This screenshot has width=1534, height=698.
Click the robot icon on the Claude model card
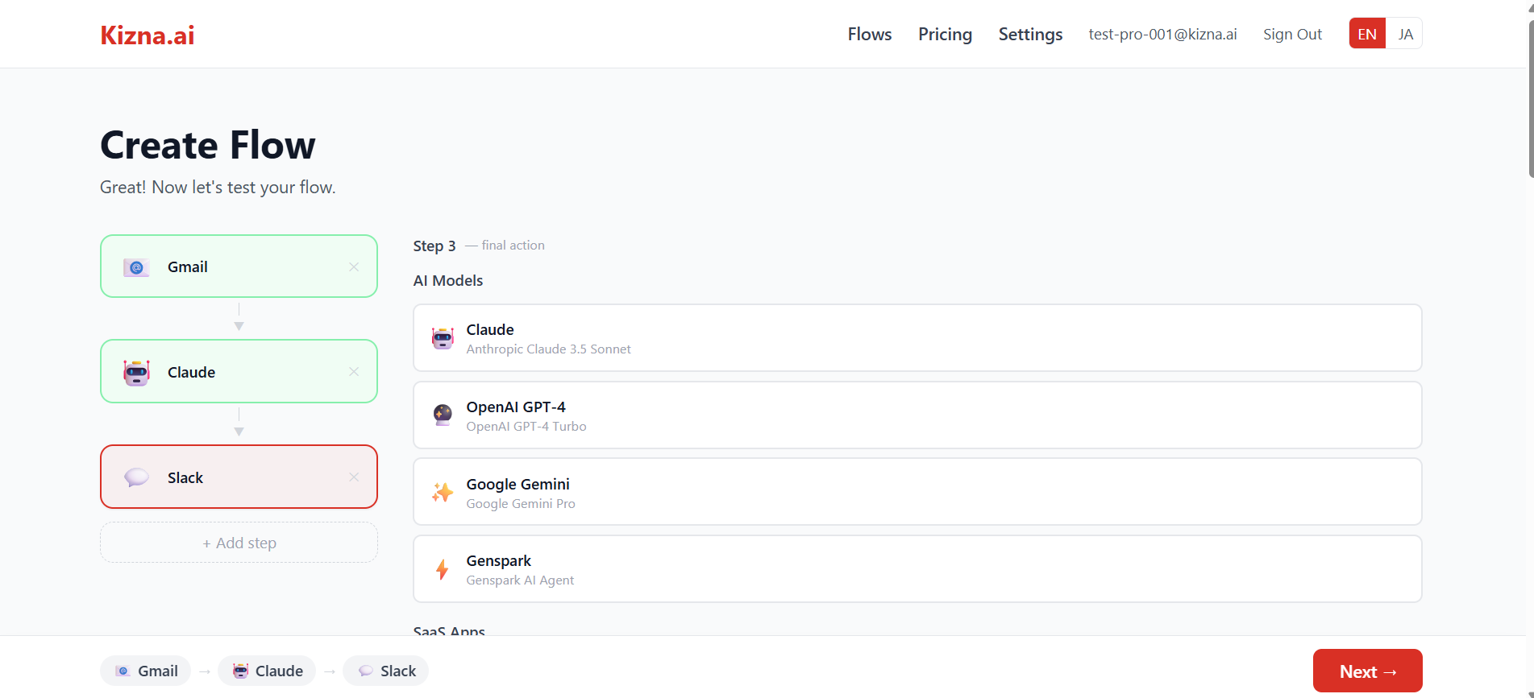click(x=443, y=338)
